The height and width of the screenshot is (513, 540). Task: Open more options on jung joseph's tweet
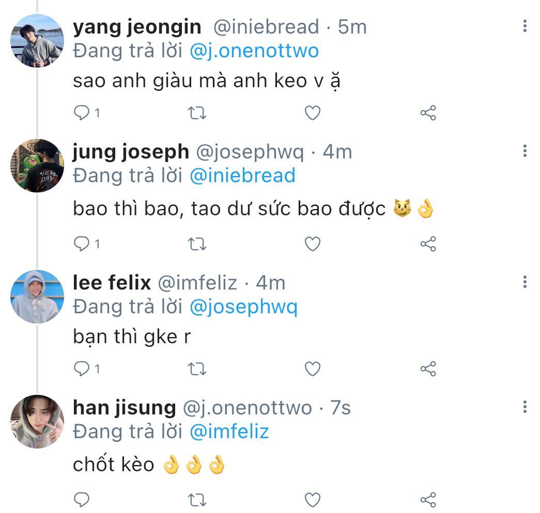pos(524,151)
